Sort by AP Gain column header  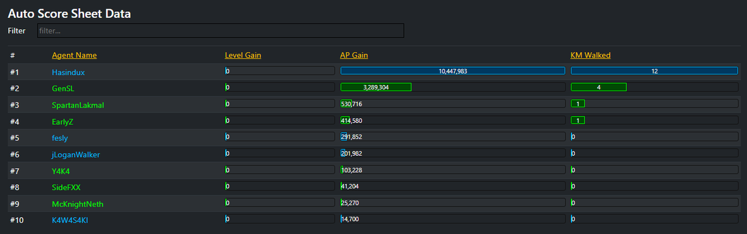(354, 55)
